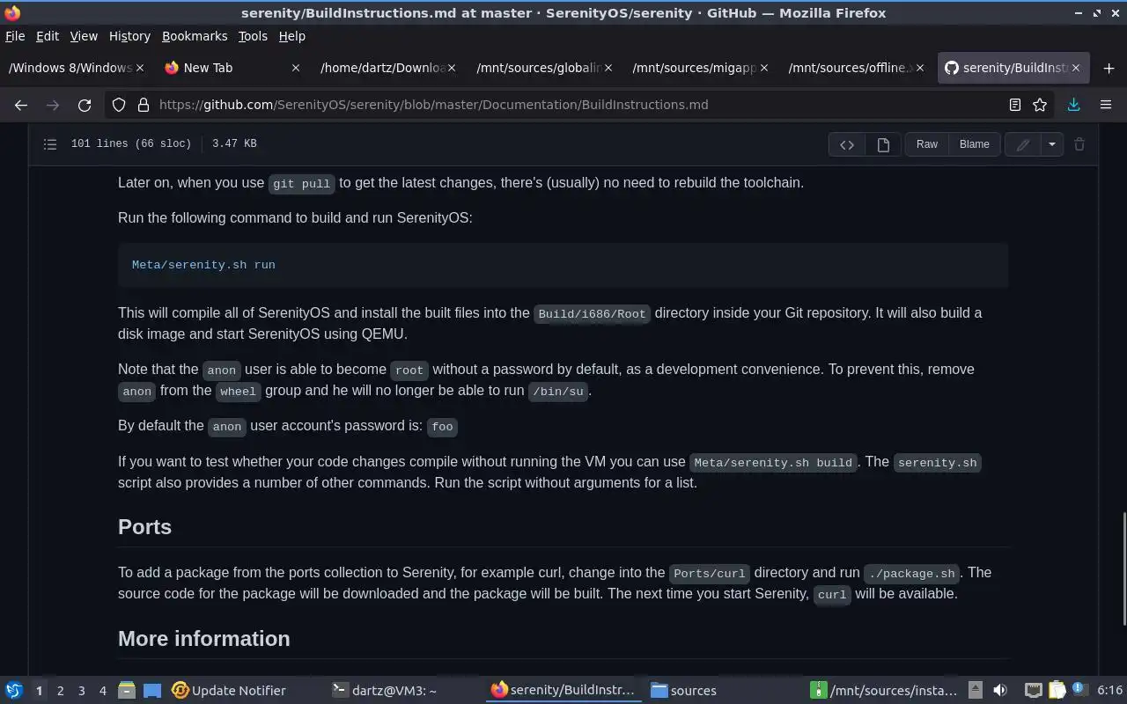Screen dimensions: 1127x704
Task: Click the show desktop taskbar icon
Action: 152,691
